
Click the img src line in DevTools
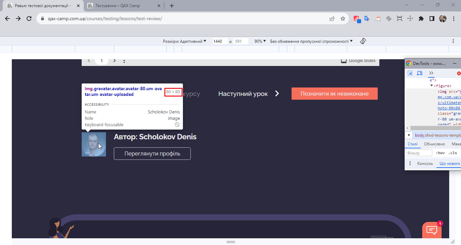click(449, 92)
